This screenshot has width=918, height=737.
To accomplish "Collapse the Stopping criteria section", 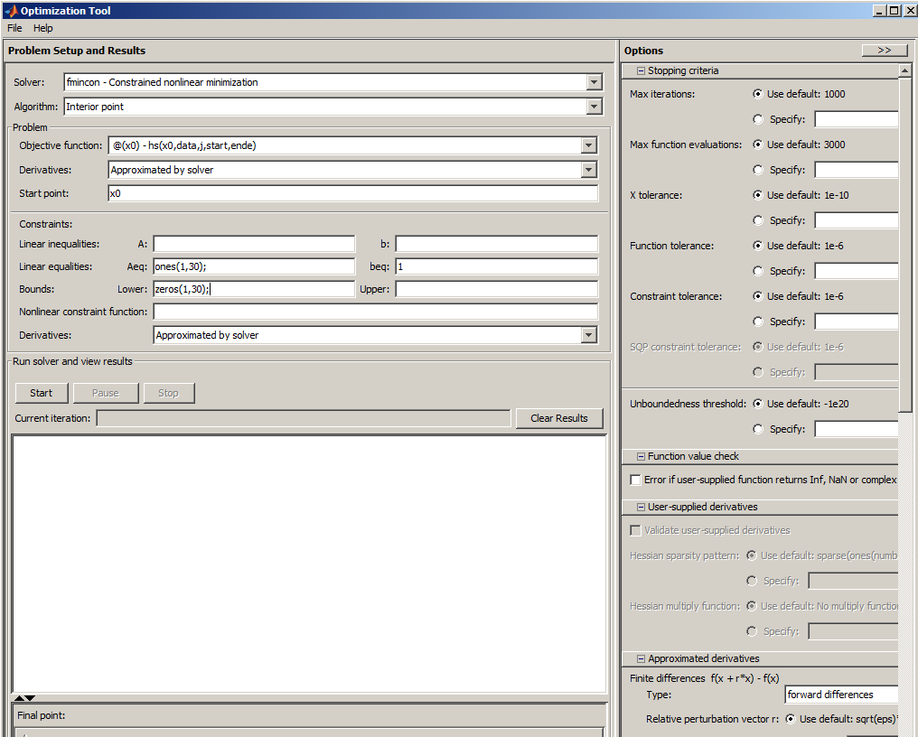I will [641, 71].
